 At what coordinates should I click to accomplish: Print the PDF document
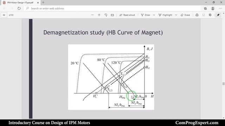click(197, 15)
